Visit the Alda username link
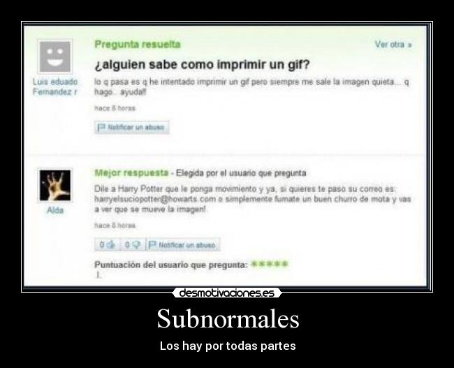 click(55, 210)
